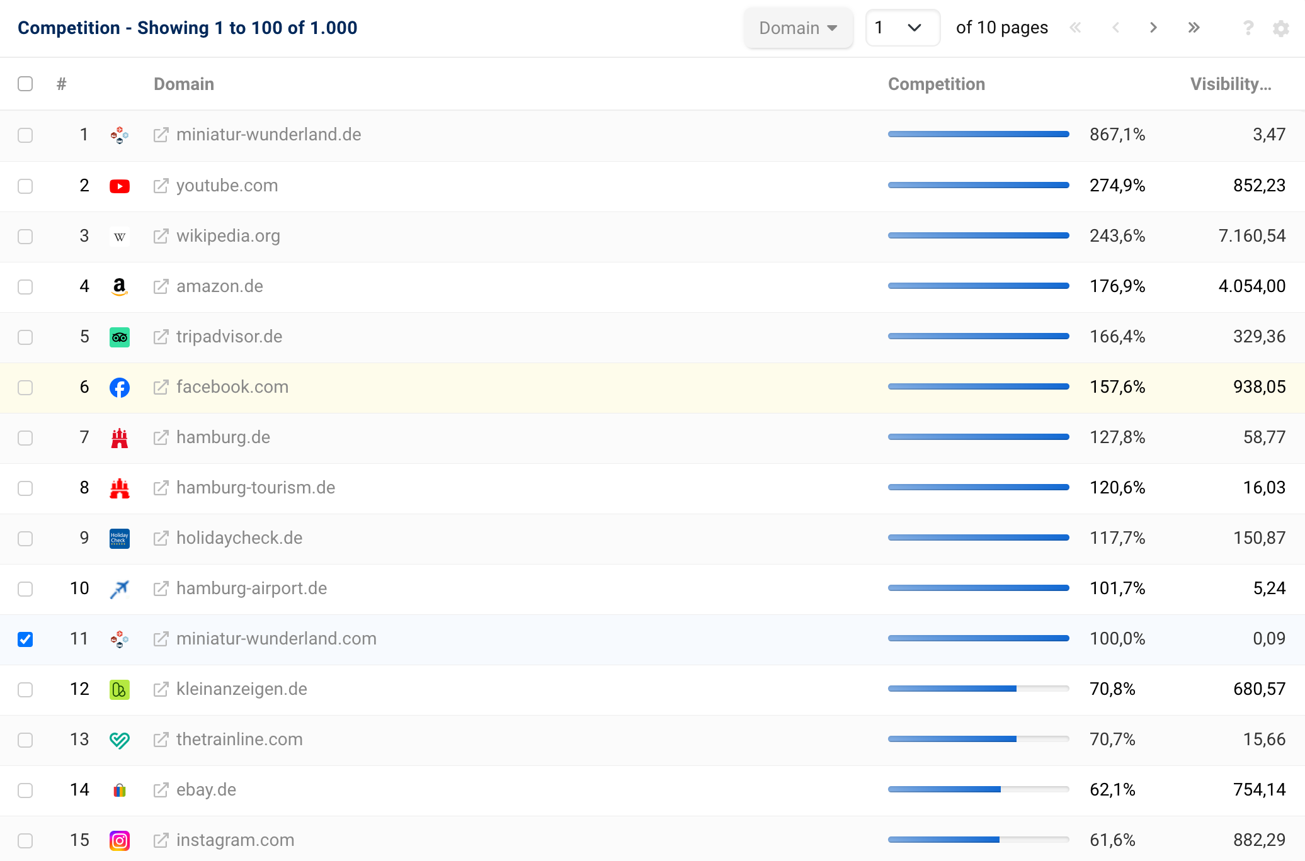The image size is (1305, 861).
Task: Click the Instagram favicon icon
Action: coord(119,840)
